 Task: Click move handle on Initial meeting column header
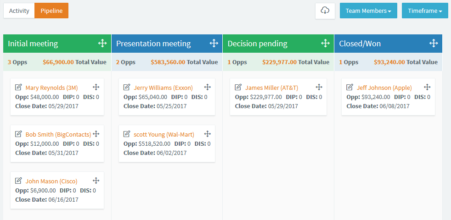pos(102,44)
